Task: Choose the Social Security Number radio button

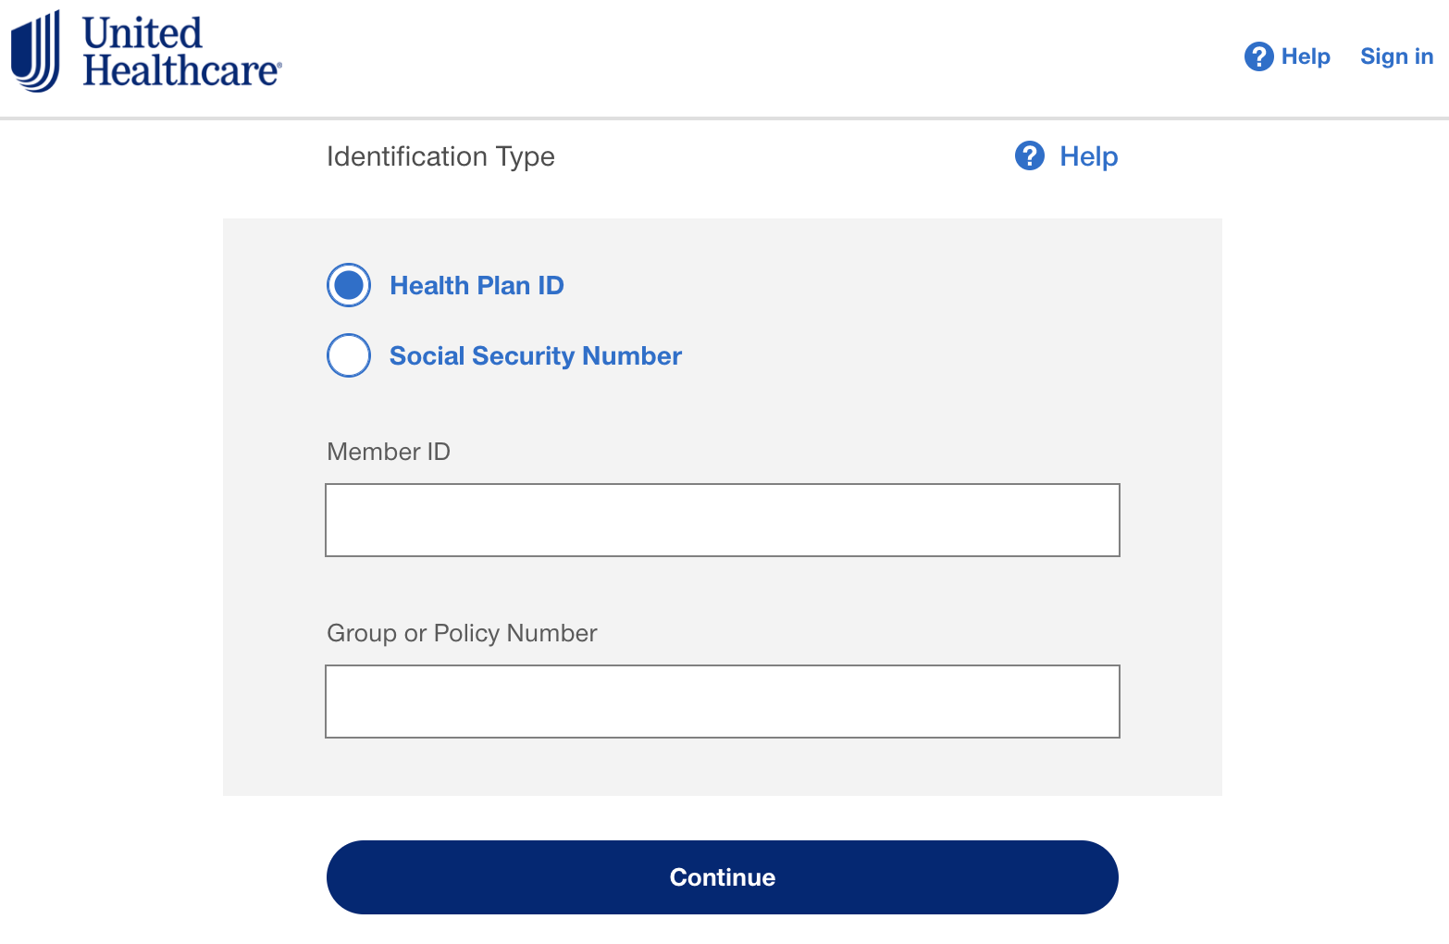Action: (349, 355)
